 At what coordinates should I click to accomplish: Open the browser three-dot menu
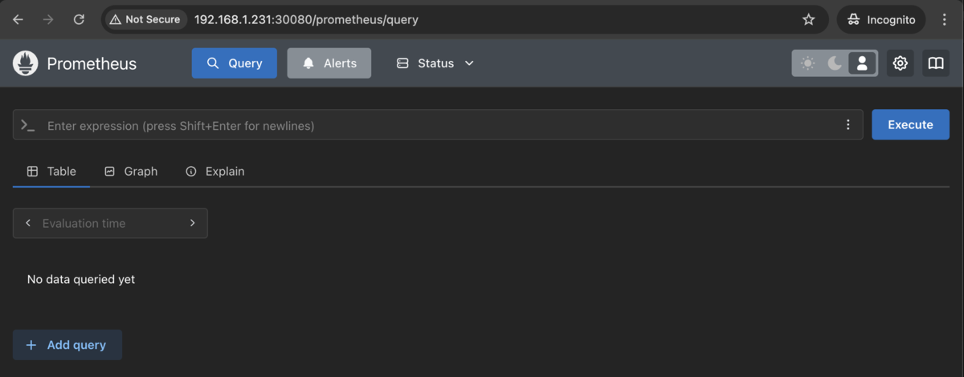(x=945, y=19)
